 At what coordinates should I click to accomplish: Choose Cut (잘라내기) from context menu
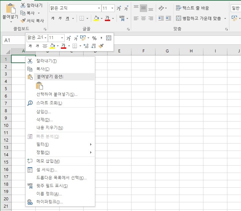coord(60,61)
